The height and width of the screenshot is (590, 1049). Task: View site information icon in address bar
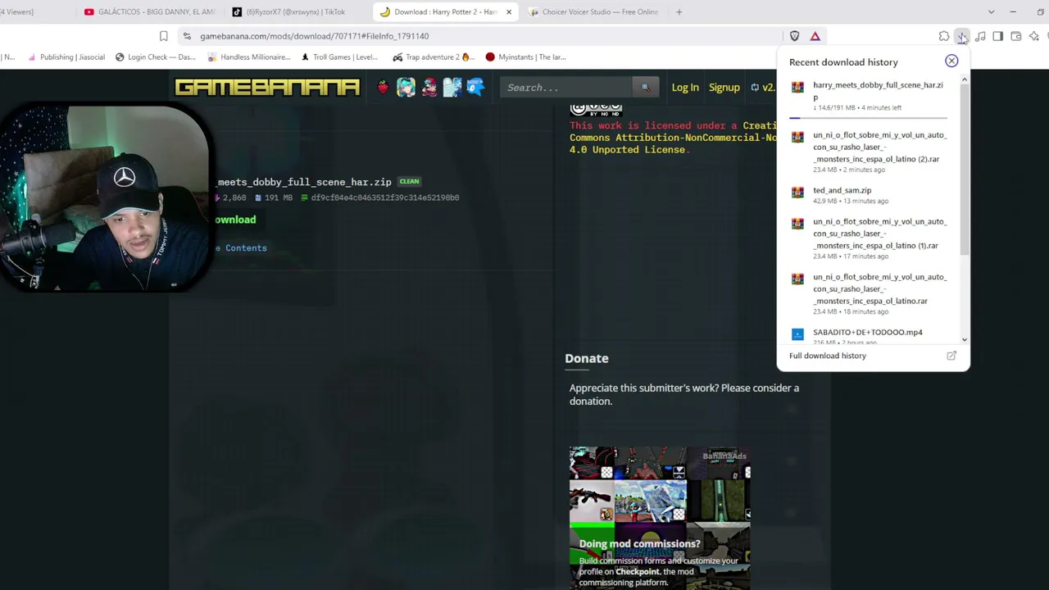pyautogui.click(x=187, y=36)
